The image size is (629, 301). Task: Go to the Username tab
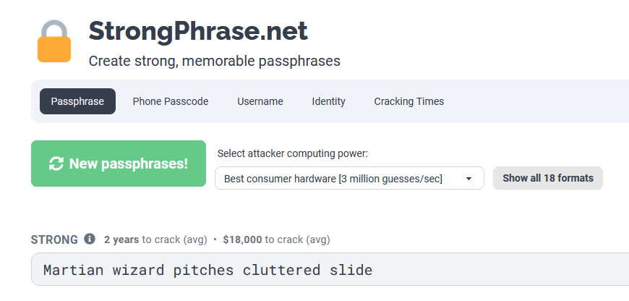[x=260, y=101]
